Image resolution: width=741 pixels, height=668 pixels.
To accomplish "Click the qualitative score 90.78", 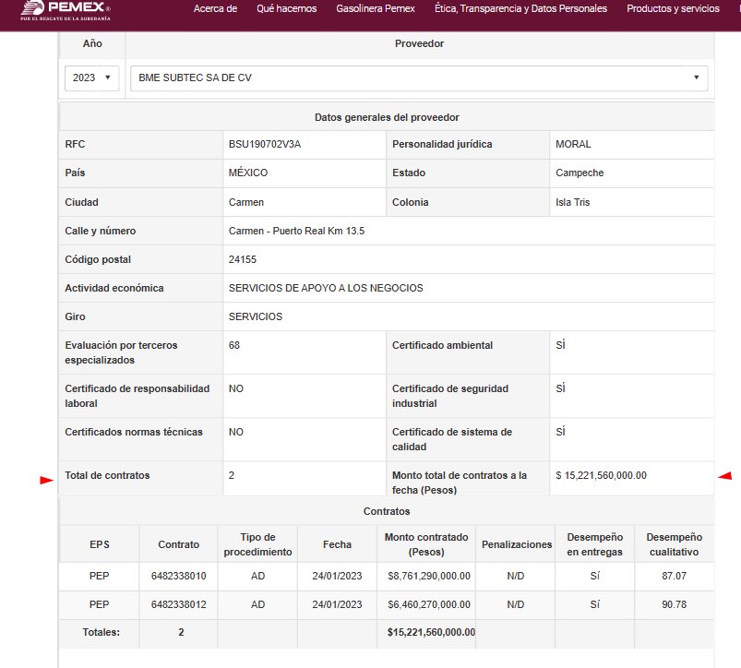I will (674, 604).
